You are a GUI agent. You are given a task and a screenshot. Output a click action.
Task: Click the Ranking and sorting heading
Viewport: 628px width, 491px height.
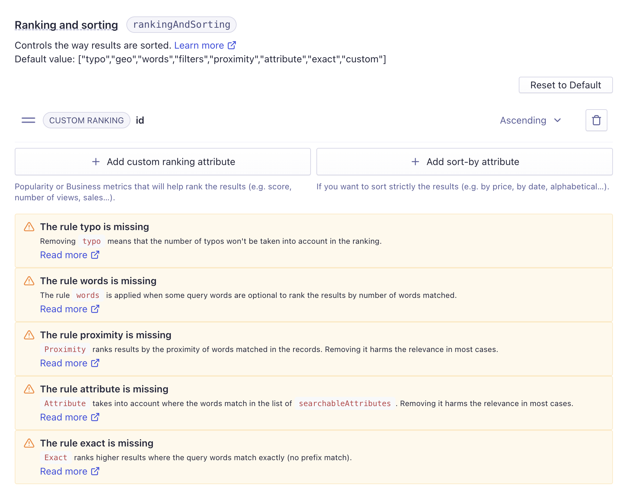(x=66, y=25)
